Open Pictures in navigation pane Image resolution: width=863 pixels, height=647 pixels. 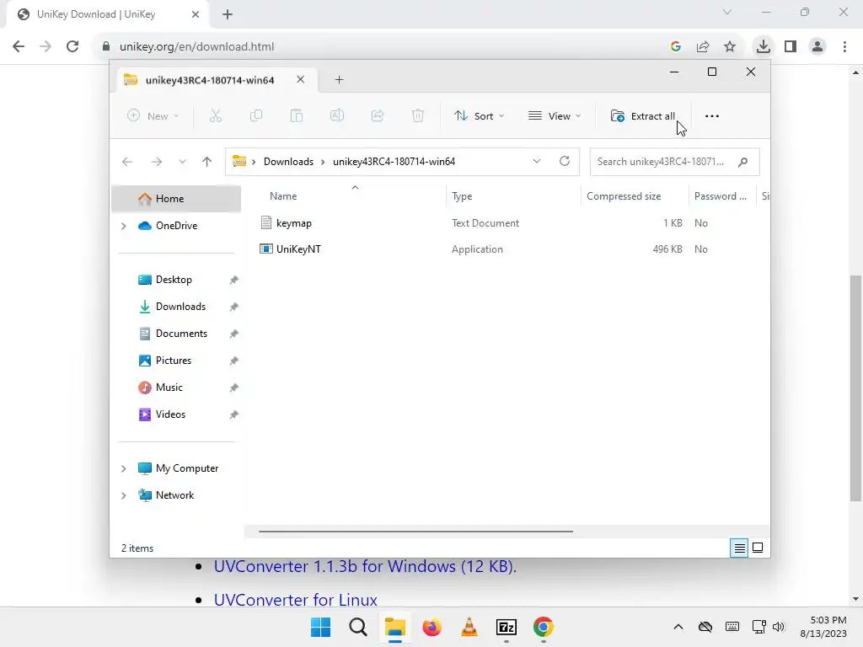(x=174, y=361)
